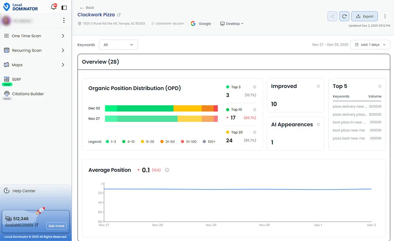Click the Dec 02 distribution bar
394x241 pixels.
click(161, 109)
